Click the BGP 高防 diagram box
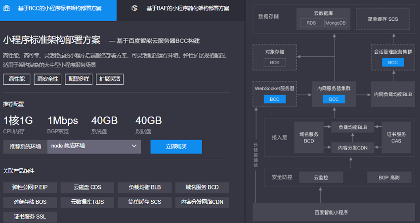Image resolution: width=420 pixels, height=223 pixels. point(389,178)
